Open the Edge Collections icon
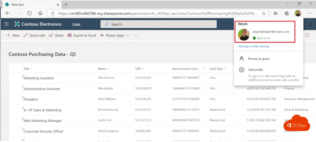 (x=287, y=13)
